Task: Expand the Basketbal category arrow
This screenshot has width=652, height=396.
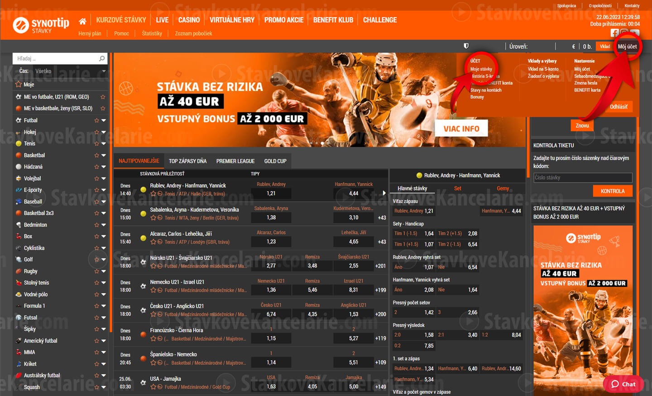Action: [x=104, y=155]
